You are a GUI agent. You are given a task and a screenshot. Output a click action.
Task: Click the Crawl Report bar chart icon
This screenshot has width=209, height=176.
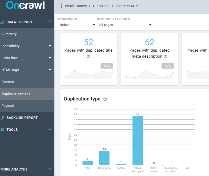click(x=2, y=22)
